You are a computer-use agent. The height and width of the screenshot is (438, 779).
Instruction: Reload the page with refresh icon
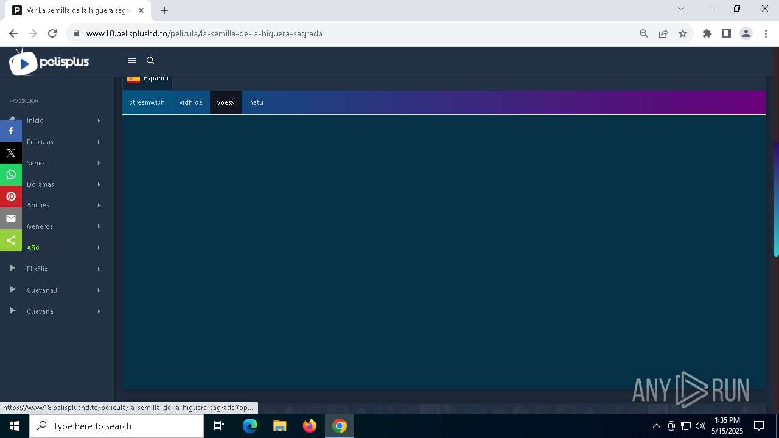[52, 33]
